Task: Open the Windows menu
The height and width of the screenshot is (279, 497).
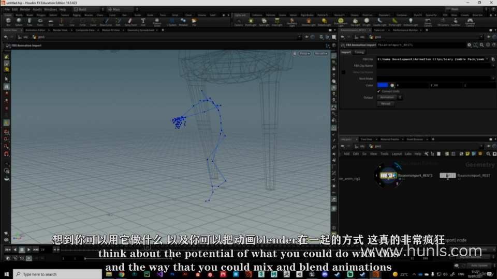Action: pos(50,9)
